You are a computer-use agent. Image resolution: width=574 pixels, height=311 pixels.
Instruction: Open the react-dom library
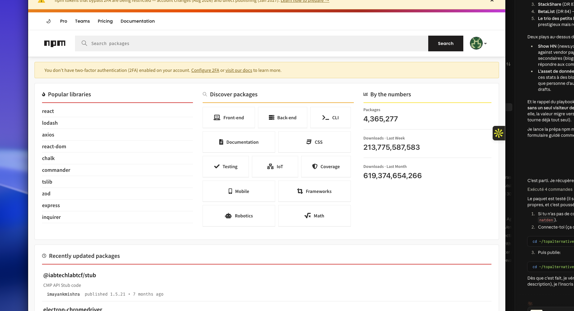pyautogui.click(x=54, y=146)
